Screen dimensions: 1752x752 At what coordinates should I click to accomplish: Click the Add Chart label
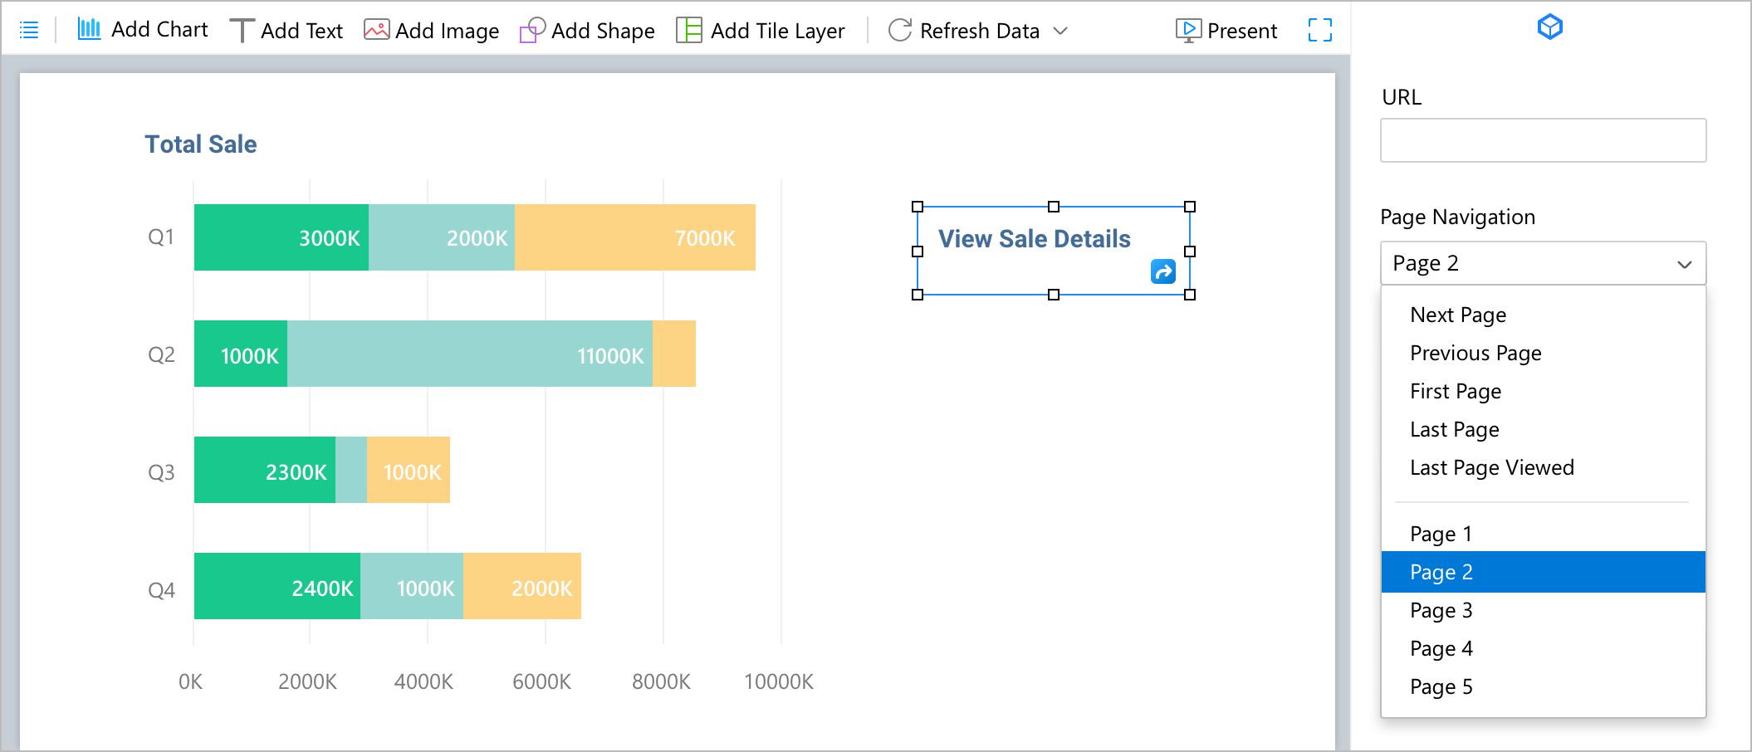click(159, 29)
